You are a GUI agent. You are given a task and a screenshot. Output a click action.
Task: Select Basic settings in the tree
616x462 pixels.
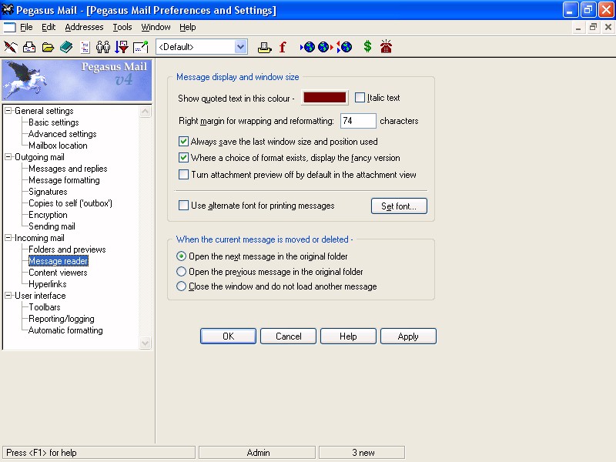click(54, 122)
